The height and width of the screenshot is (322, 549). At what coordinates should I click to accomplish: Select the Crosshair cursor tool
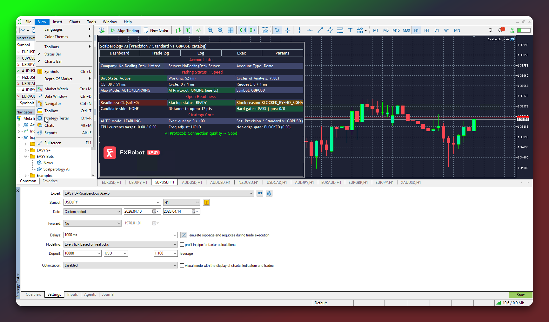287,30
